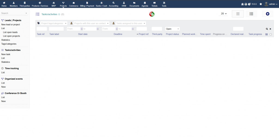
Task: Open the Members module icon
Action: click(14, 3)
